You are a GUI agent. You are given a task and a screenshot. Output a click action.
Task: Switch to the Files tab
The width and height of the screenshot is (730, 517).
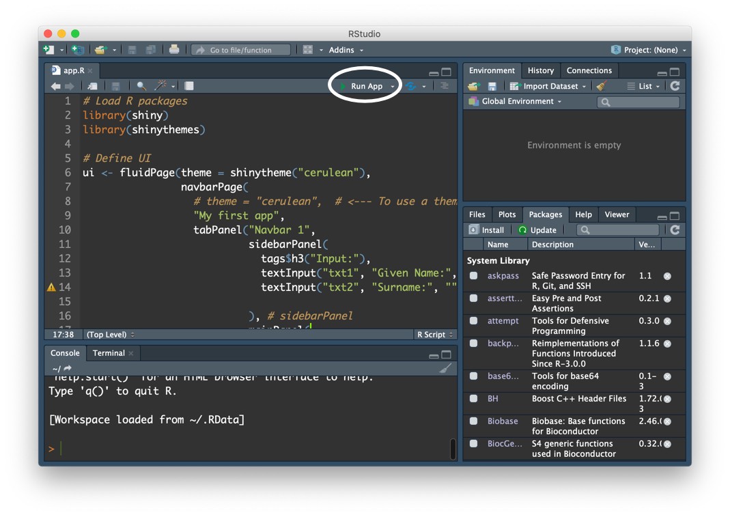477,214
